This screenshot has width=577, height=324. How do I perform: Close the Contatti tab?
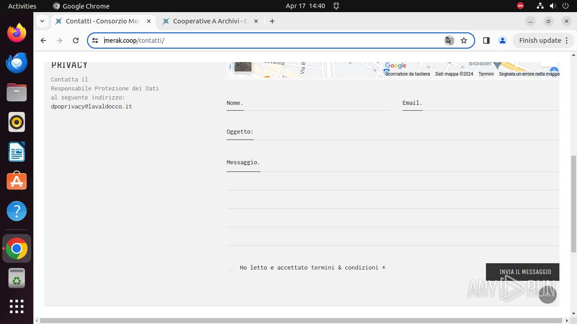149,21
